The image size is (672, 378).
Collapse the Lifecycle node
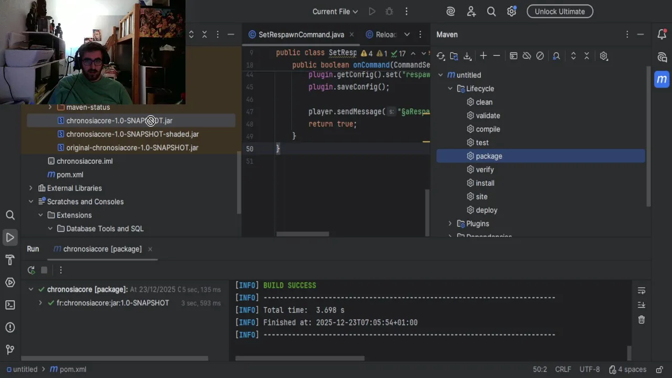pos(450,89)
